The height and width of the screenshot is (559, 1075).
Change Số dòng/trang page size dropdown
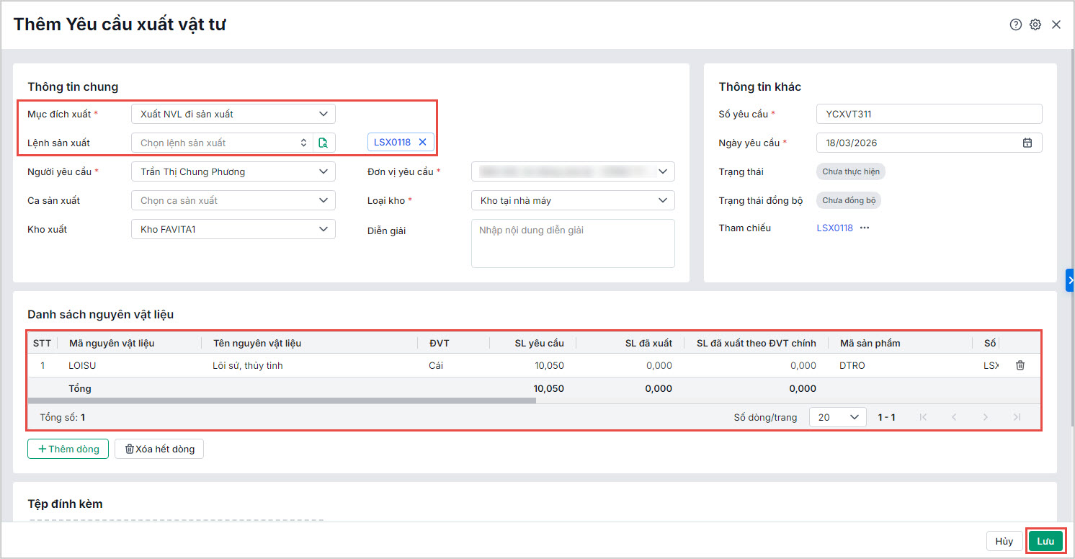click(x=837, y=417)
